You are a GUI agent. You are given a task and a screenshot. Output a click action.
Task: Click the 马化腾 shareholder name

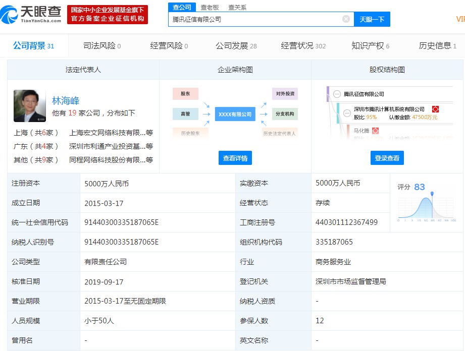[x=361, y=131]
